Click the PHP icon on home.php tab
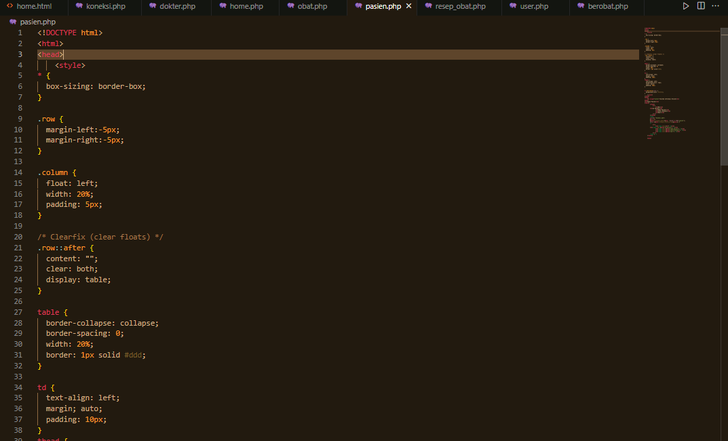 (223, 6)
